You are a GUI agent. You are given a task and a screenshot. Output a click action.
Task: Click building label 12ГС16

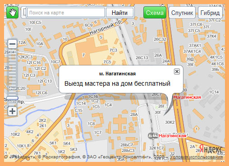33,63
